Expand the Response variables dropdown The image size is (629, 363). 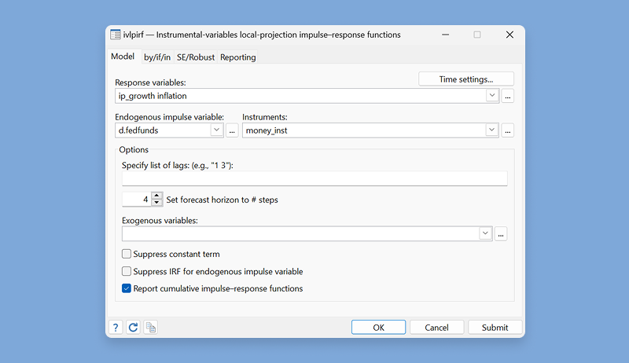(x=492, y=96)
